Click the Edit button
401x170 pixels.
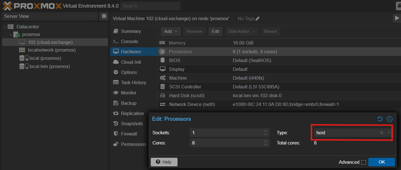pyautogui.click(x=216, y=31)
